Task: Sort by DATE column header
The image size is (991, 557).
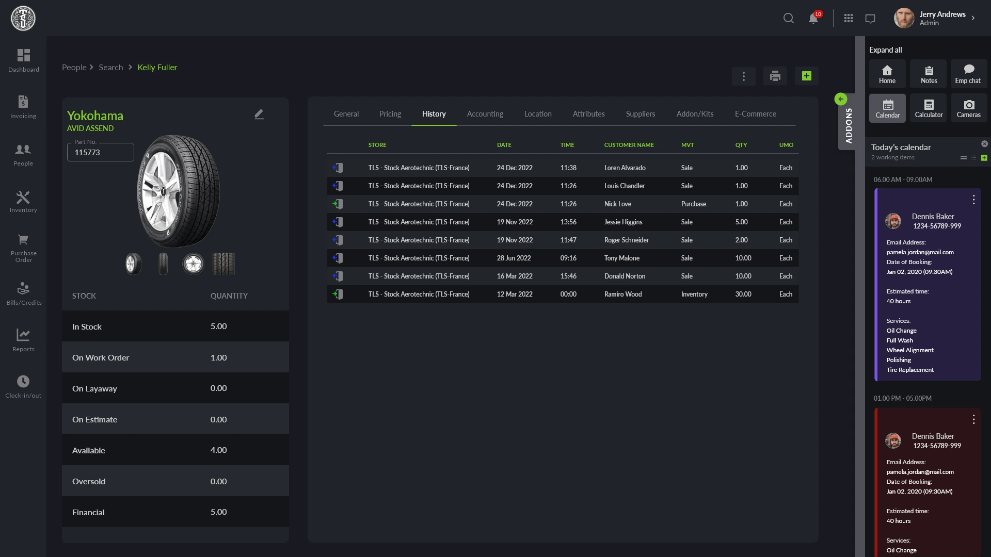Action: (x=504, y=145)
